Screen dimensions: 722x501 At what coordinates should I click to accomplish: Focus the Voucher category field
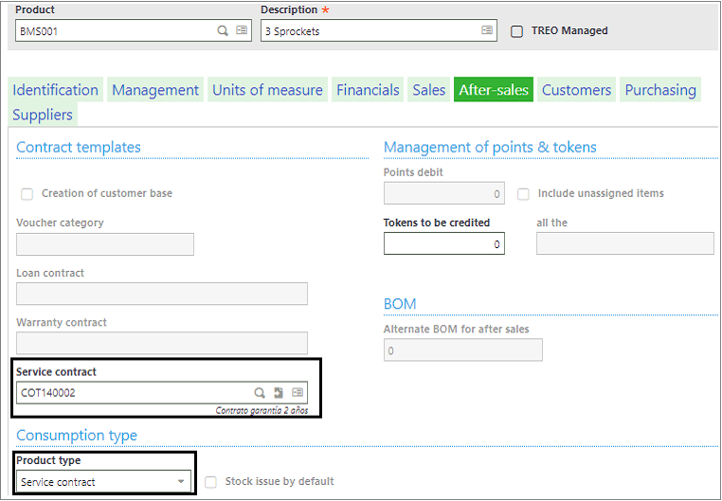[105, 244]
